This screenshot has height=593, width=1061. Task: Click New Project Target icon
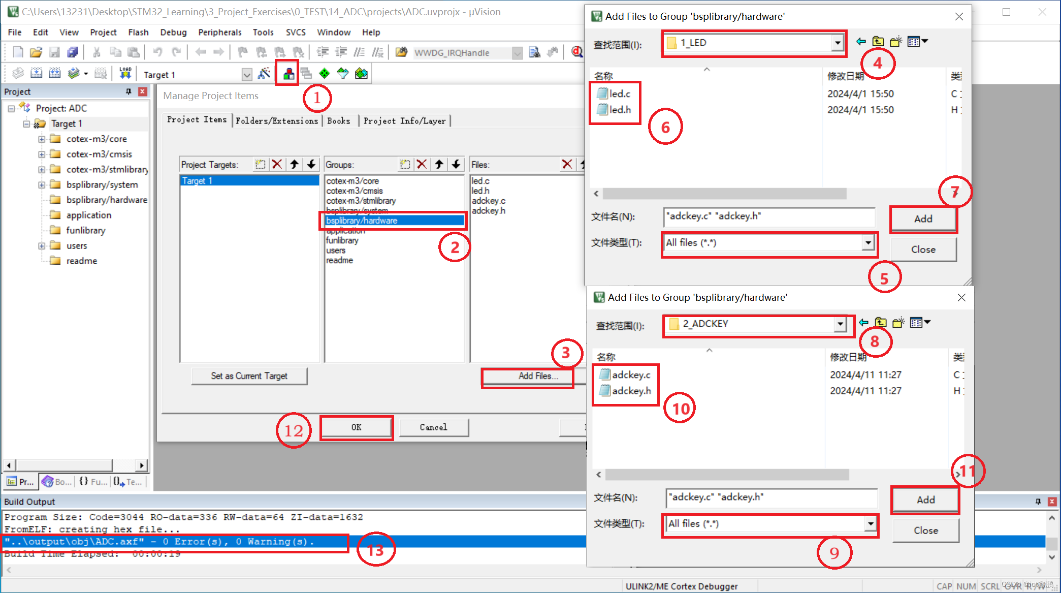pos(260,164)
